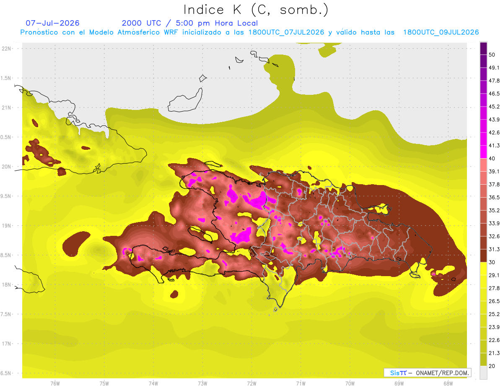Click the '69W' longitude axis label

(399, 384)
